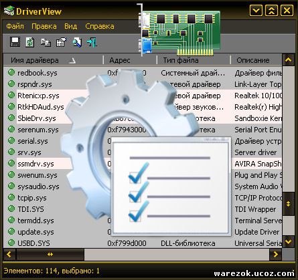The width and height of the screenshot is (298, 280).
Task: Open the Вид menu
Action: tap(71, 26)
